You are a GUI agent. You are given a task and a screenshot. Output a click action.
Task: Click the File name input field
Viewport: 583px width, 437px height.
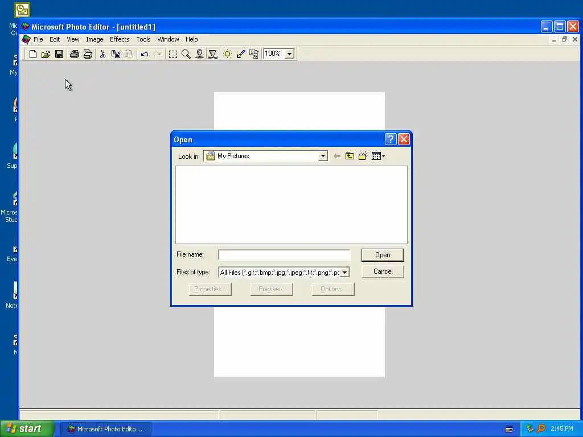[x=284, y=255]
